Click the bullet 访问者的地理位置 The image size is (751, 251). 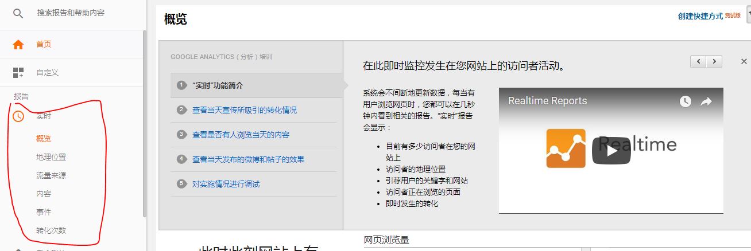tap(416, 169)
